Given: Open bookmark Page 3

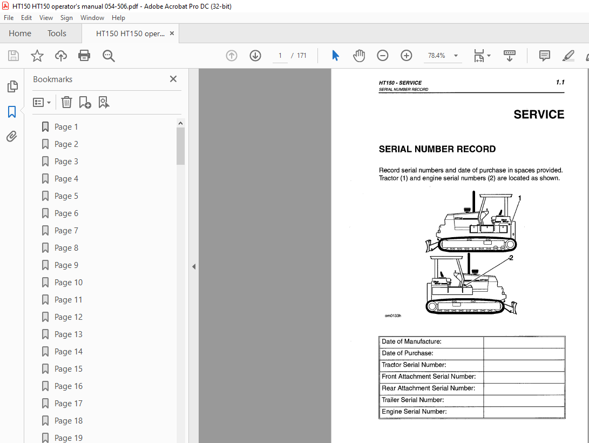Looking at the screenshot, I should coord(66,162).
